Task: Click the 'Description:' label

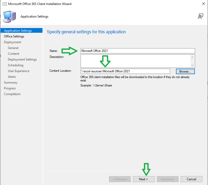Action: (x=57, y=57)
